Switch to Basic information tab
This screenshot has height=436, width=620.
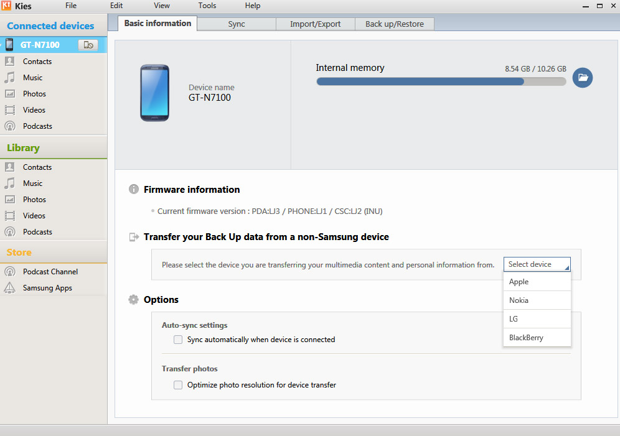point(157,23)
